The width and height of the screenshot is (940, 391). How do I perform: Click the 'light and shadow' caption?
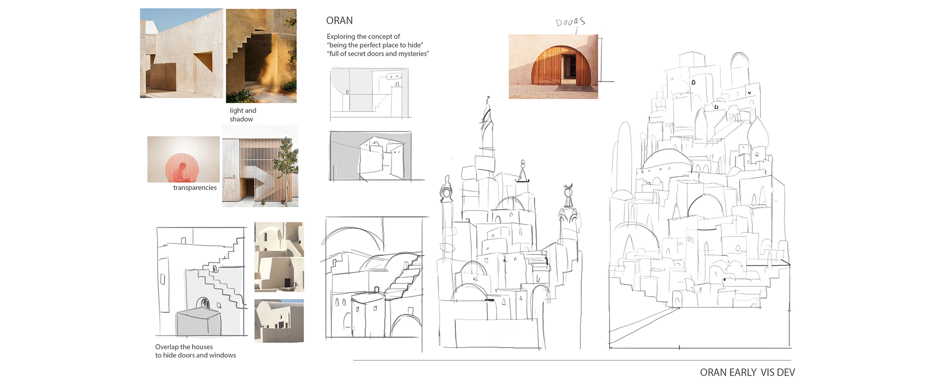[x=243, y=115]
